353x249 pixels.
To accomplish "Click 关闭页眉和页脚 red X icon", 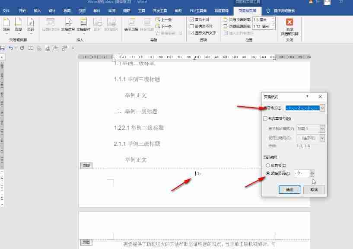I will point(289,22).
